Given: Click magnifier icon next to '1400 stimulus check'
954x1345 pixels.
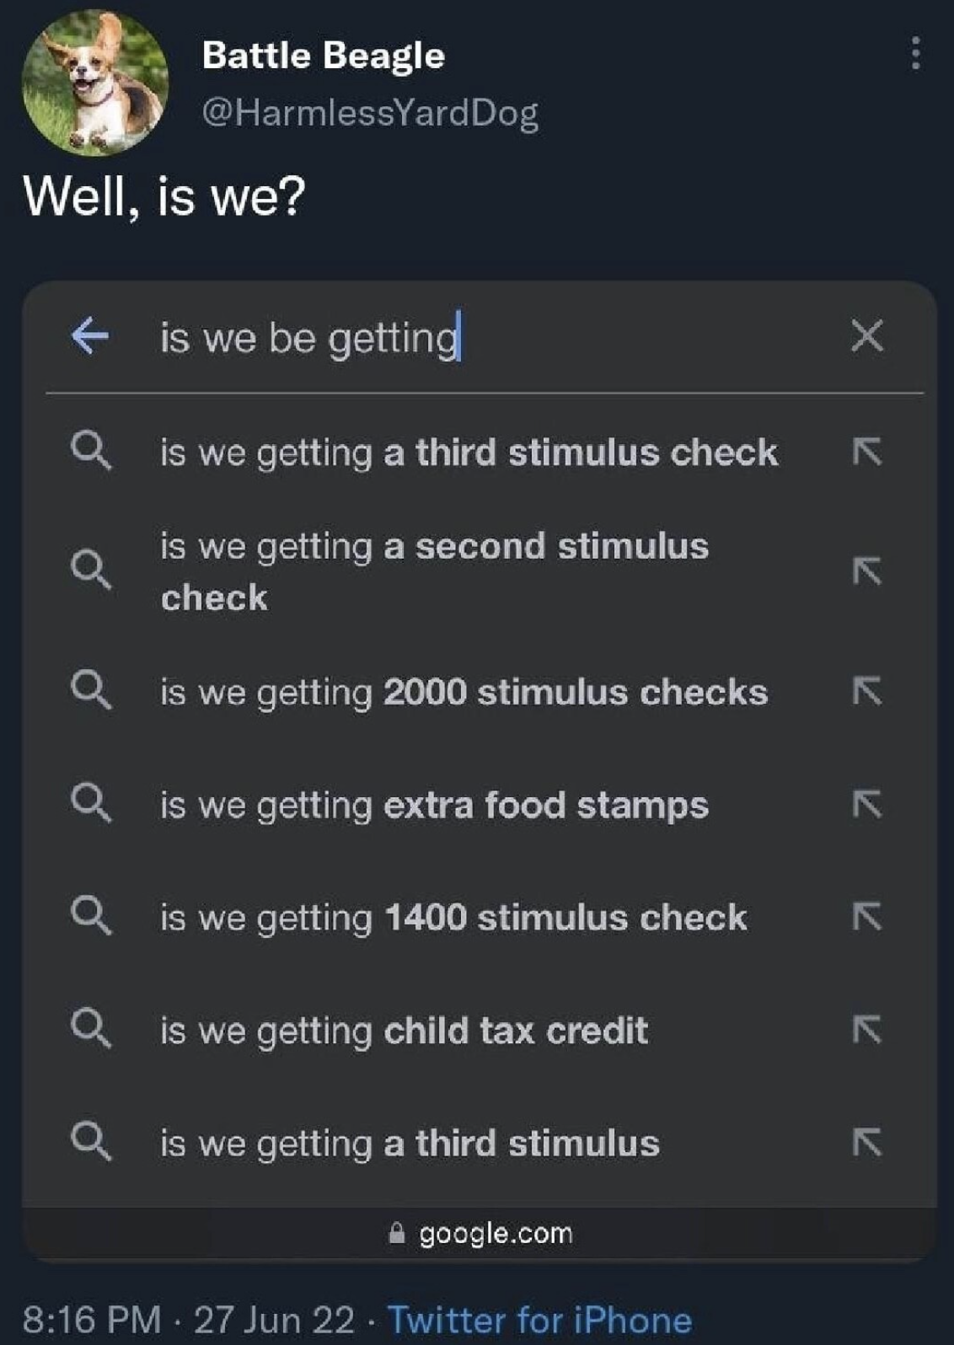Looking at the screenshot, I should pyautogui.click(x=90, y=916).
